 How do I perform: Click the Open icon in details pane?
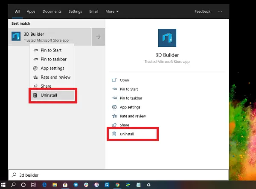coord(114,80)
